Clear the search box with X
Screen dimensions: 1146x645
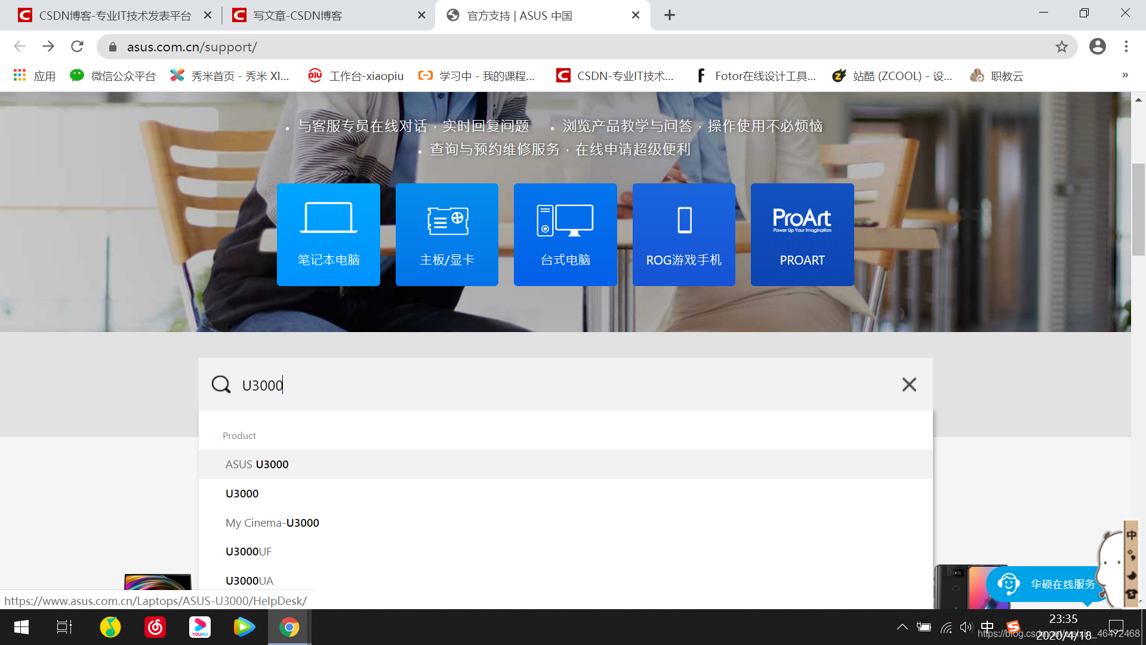(x=908, y=385)
